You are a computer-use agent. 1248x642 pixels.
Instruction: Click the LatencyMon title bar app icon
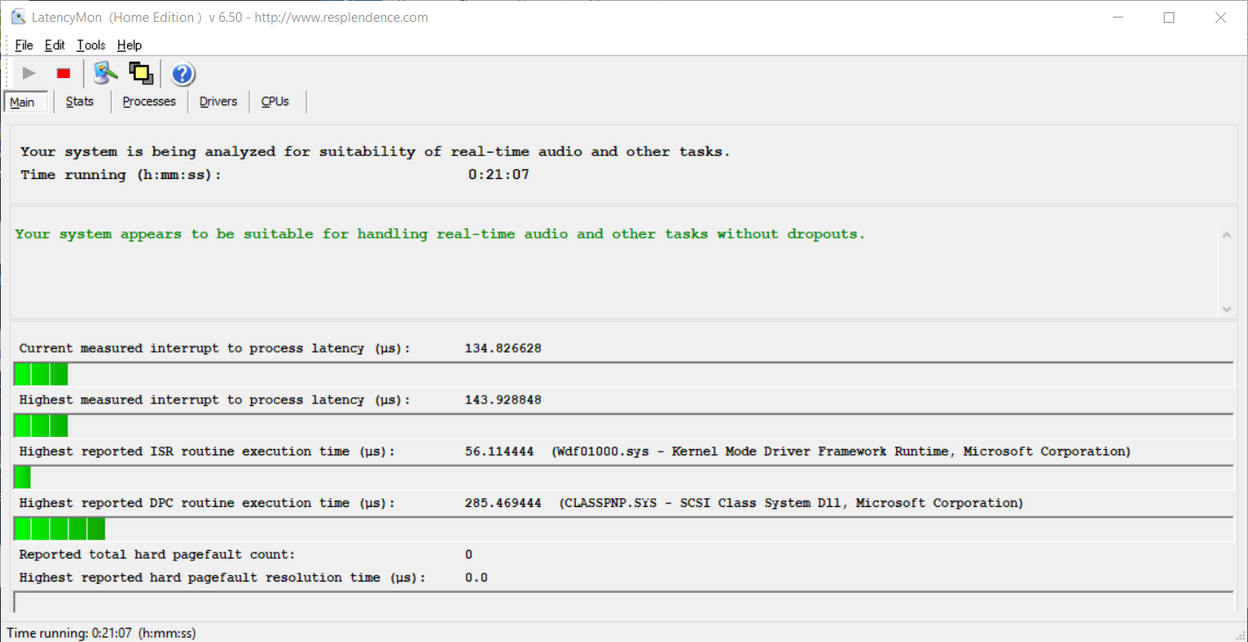coord(18,17)
